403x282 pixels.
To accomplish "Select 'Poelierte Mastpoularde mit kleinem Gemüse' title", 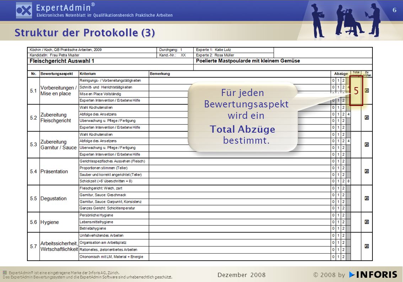I will (248, 61).
